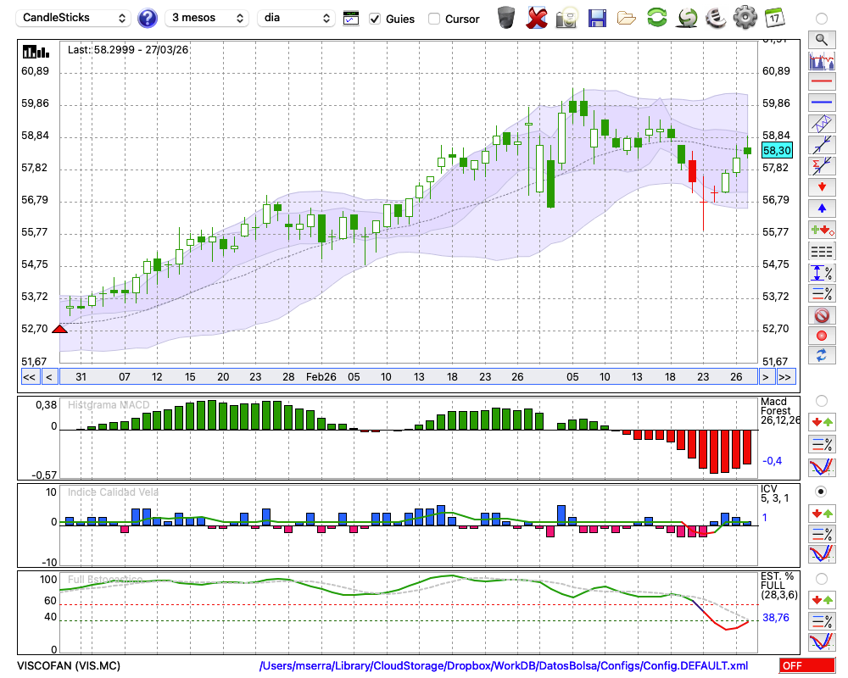Viewport: 848px width, 678px height.
Task: Select the blue horizontal line tool
Action: [x=822, y=102]
